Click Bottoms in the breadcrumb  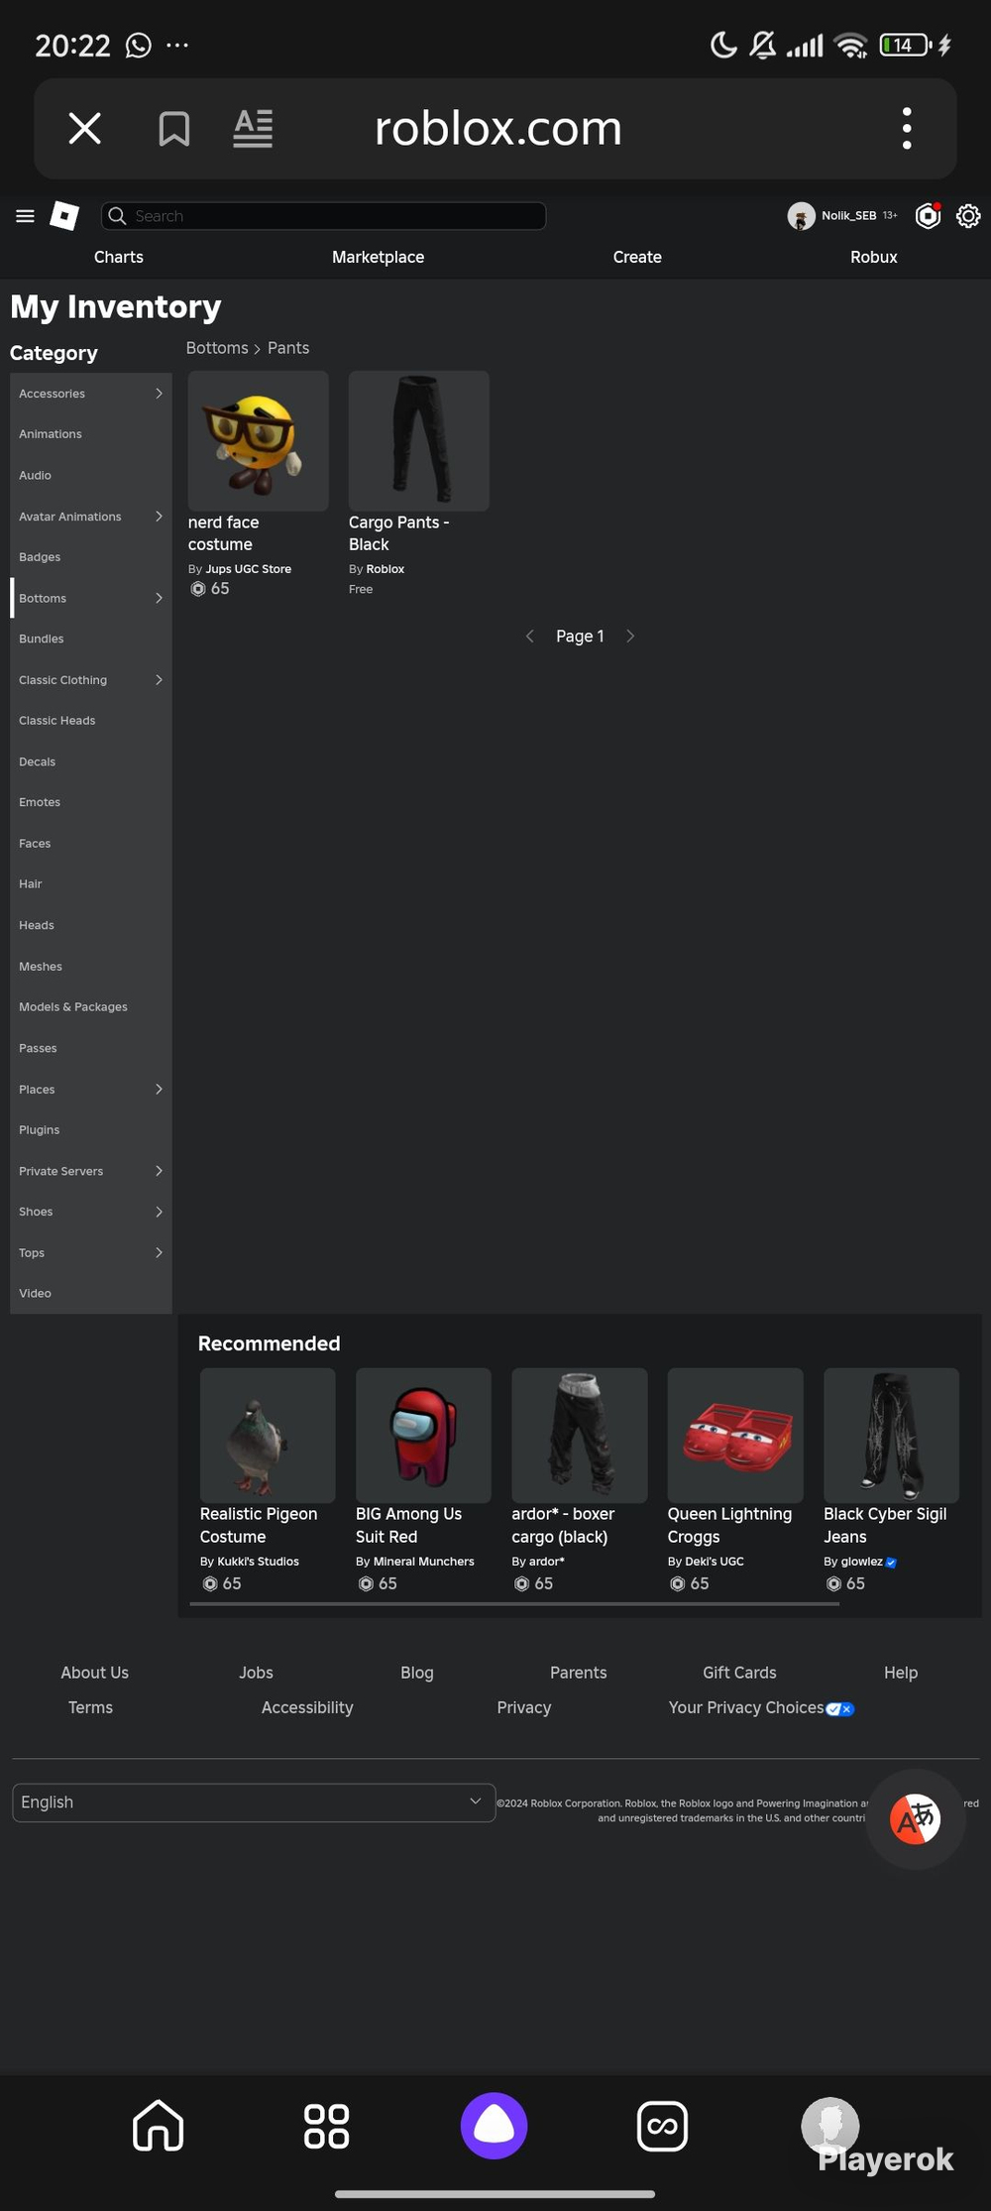click(217, 348)
